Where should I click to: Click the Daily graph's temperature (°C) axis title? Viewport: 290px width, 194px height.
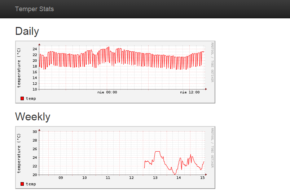[x=19, y=68]
